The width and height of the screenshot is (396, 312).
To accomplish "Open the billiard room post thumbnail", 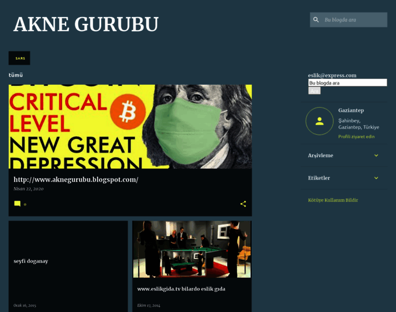I will pos(192,249).
